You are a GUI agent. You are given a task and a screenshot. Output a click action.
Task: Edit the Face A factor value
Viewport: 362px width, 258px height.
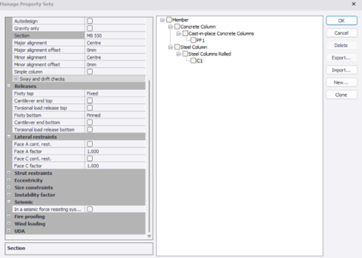(115, 151)
